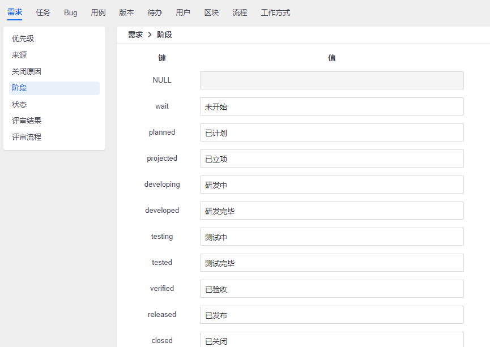Image resolution: width=490 pixels, height=347 pixels.
Task: Open the 流程 tab
Action: (x=240, y=12)
